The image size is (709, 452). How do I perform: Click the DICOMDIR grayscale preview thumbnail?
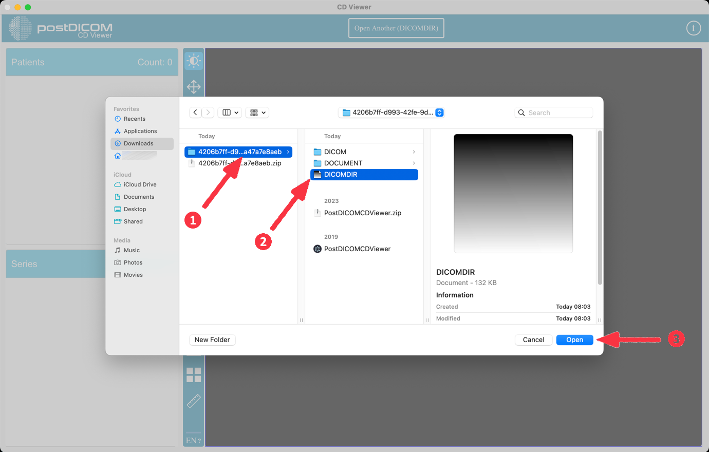pyautogui.click(x=513, y=193)
